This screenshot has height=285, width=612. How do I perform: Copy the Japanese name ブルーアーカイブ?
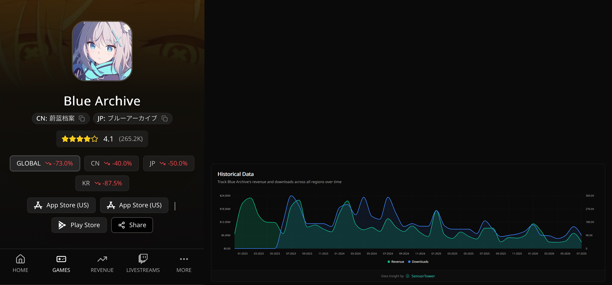165,119
